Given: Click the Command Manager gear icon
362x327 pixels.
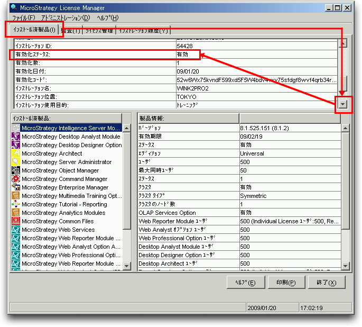Looking at the screenshot, I should click(x=16, y=179).
